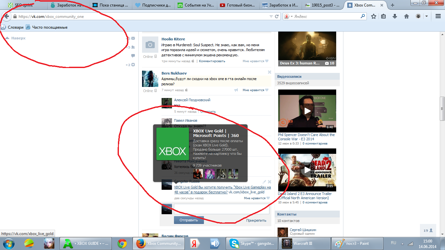This screenshot has height=250, width=445.
Task: Open the Windows Start button
Action: (x=8, y=243)
